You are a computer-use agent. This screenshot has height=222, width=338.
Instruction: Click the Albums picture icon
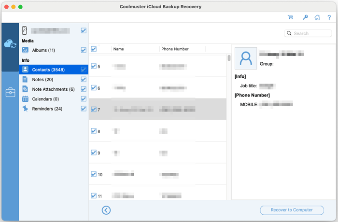pos(25,50)
